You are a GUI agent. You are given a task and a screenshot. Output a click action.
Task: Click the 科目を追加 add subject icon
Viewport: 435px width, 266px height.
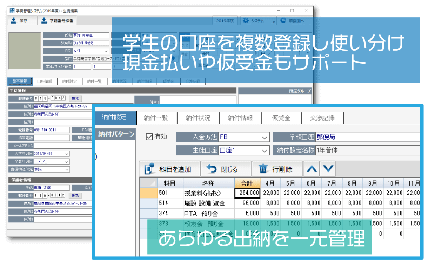tap(149, 169)
